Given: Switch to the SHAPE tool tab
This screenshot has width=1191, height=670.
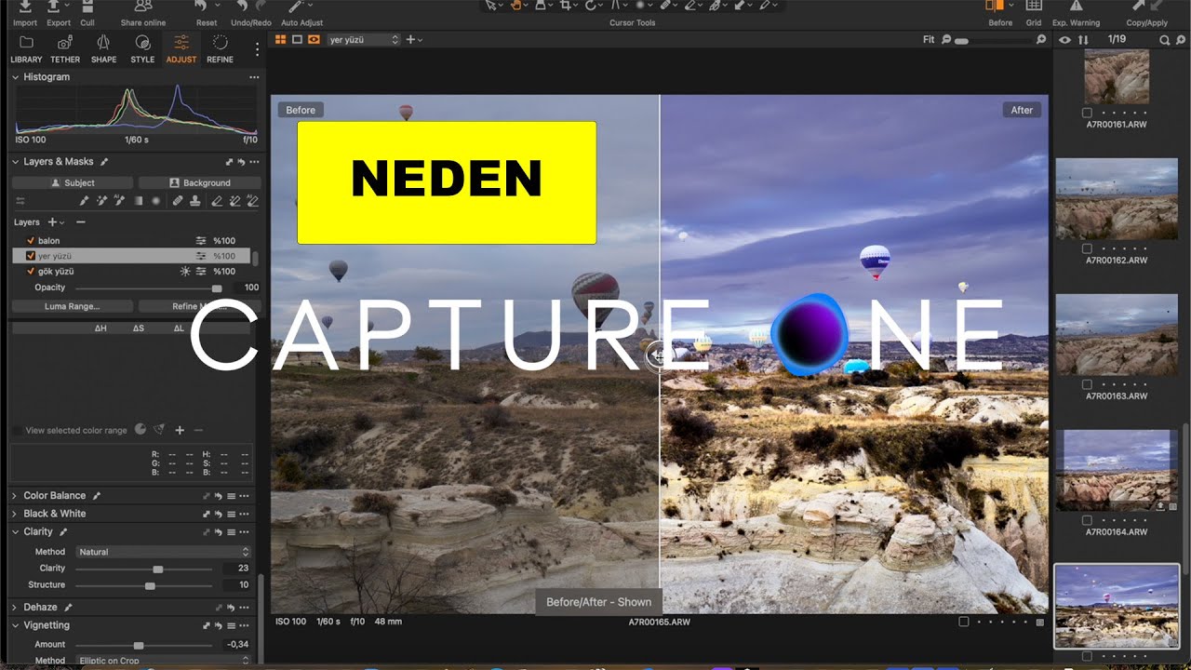Looking at the screenshot, I should (x=104, y=49).
